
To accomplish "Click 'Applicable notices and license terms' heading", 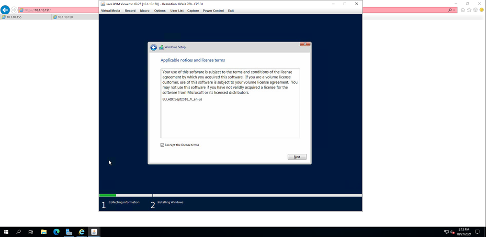I will (x=193, y=60).
